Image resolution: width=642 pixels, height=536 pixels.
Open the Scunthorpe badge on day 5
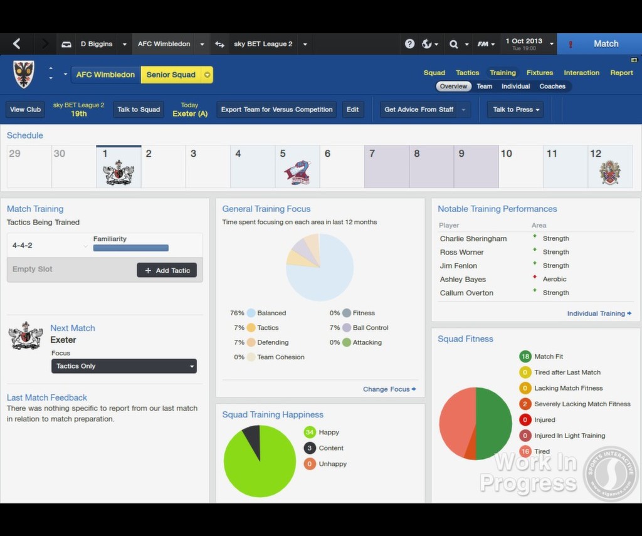297,172
